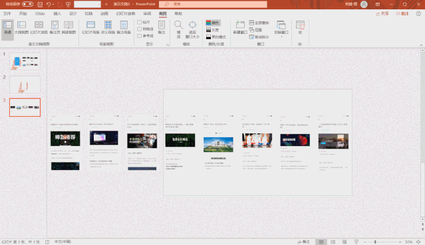Switch to the Transitions (切换) tab

[88, 13]
